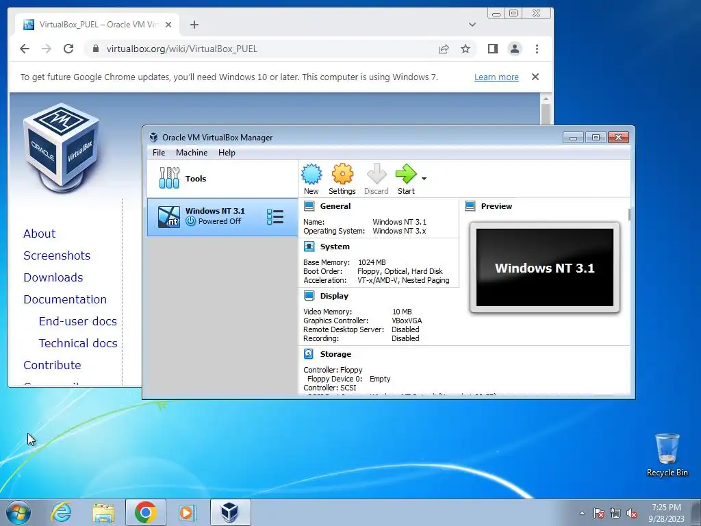Click the Discard toolbar icon
The height and width of the screenshot is (526, 701).
pos(376,179)
